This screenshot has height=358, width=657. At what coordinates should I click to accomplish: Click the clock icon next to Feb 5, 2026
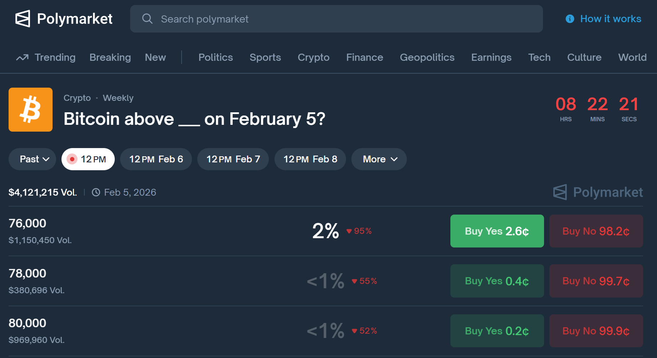[x=96, y=192]
